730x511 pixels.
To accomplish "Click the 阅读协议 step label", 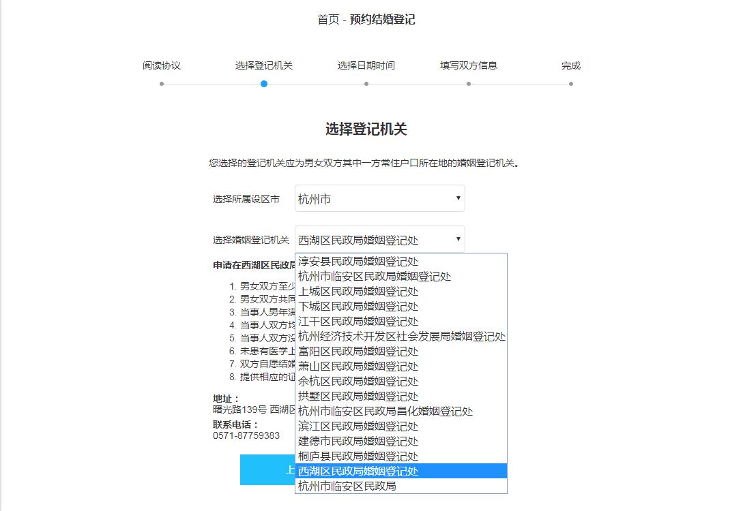I will point(162,65).
